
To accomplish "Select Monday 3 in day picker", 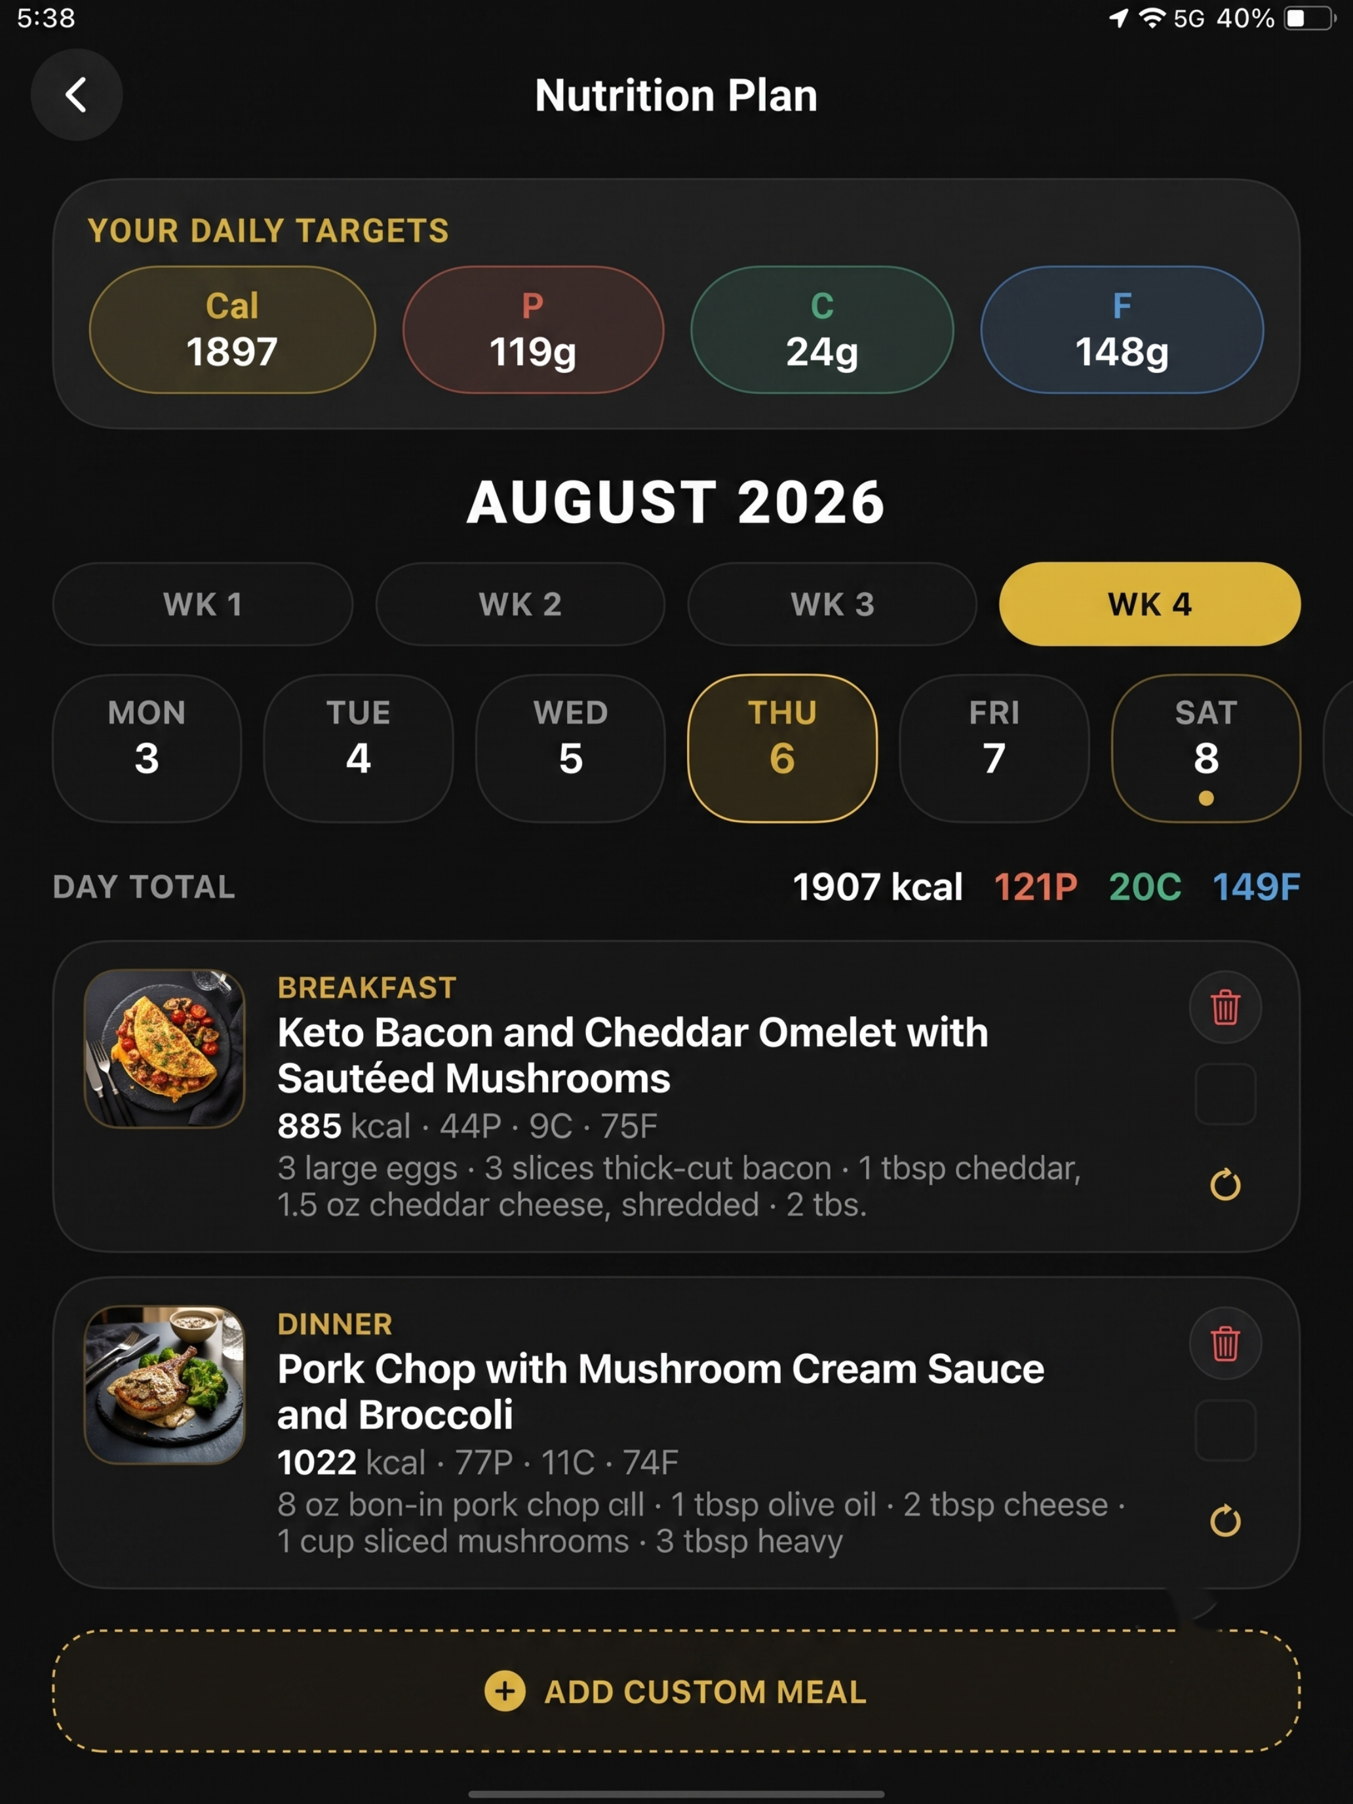I will tap(147, 748).
